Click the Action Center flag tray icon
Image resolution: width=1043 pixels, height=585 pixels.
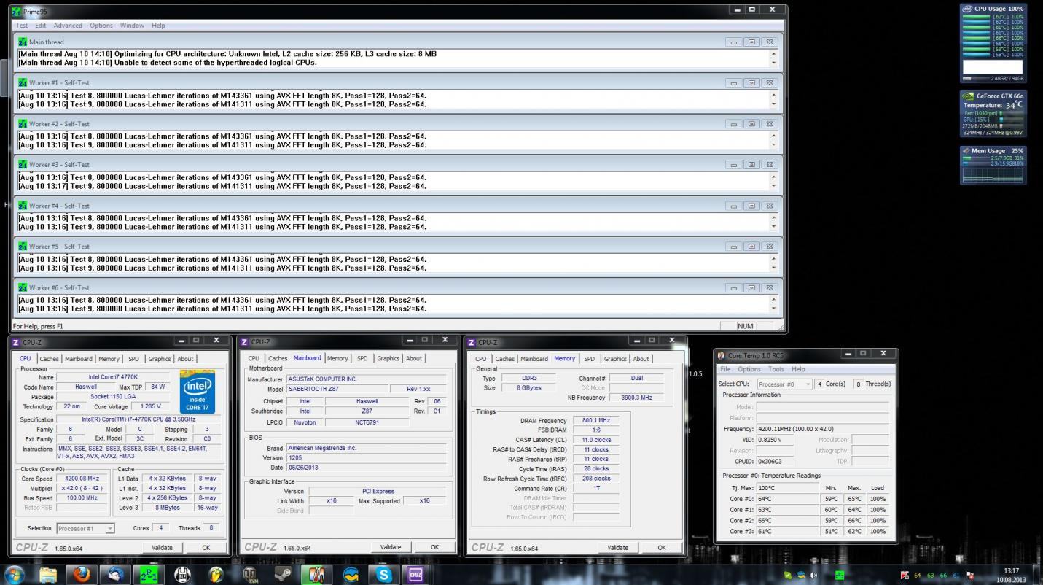[969, 576]
